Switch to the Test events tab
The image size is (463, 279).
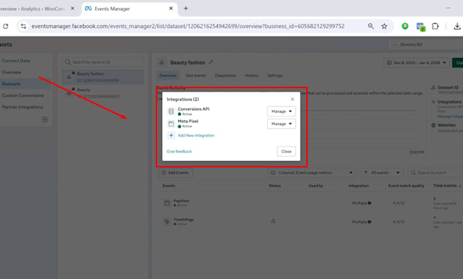(x=195, y=76)
